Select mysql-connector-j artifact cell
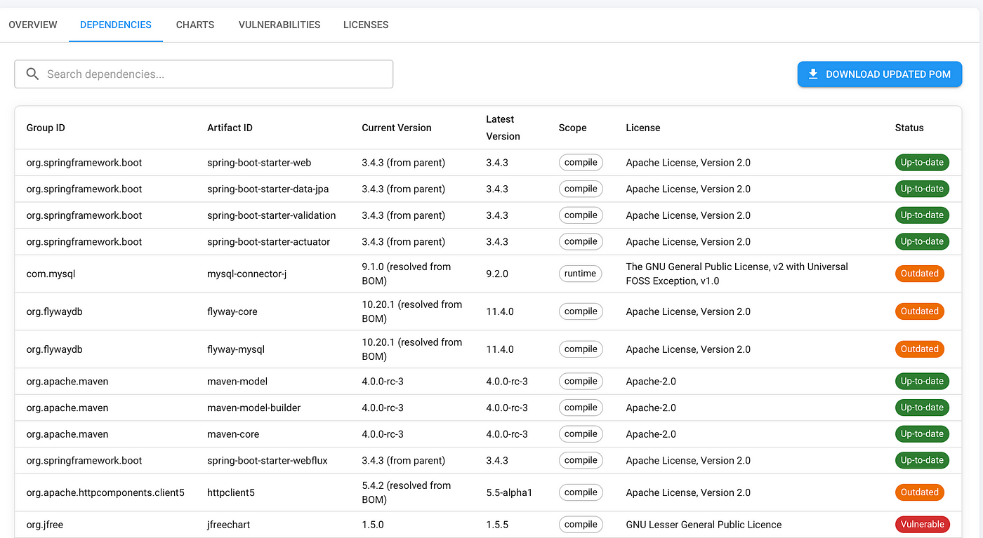The image size is (983, 538). 247,274
